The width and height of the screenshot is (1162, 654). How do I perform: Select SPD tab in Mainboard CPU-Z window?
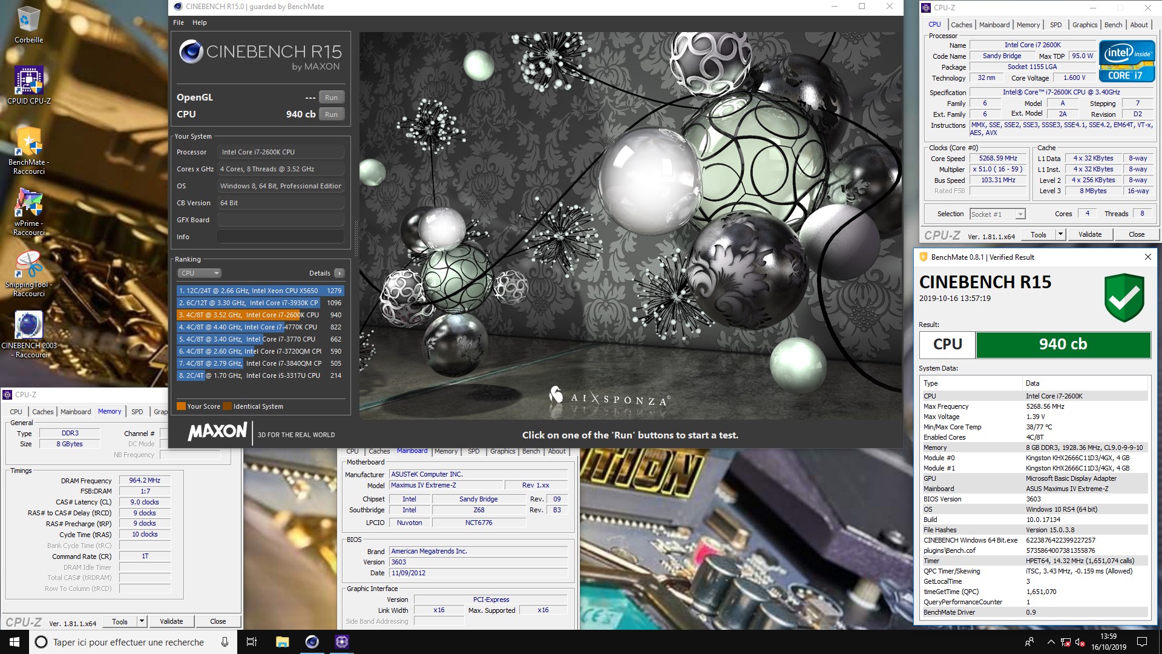click(474, 451)
